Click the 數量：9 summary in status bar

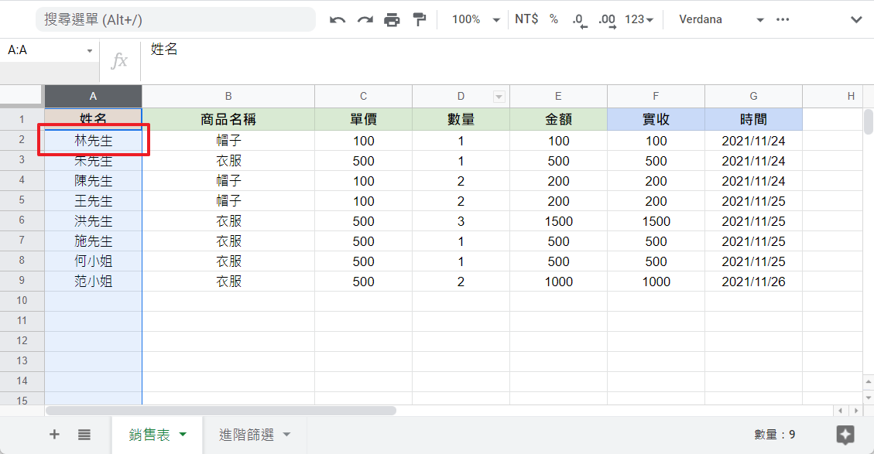tap(774, 435)
